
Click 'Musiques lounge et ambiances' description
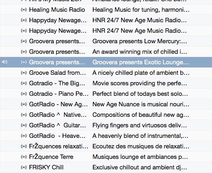pyautogui.click(x=140, y=157)
